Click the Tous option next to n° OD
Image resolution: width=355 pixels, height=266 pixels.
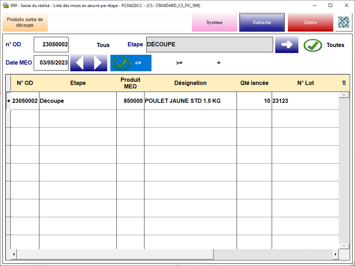(103, 45)
